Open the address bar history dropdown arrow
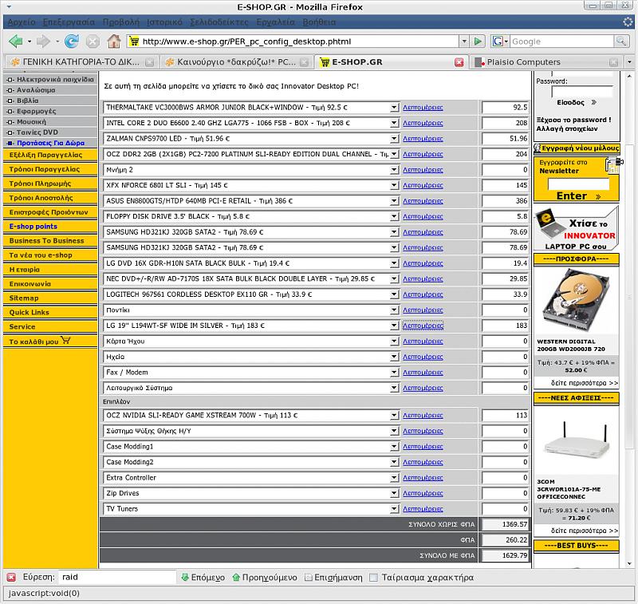 point(464,41)
